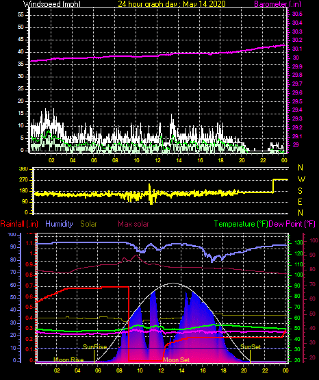The width and height of the screenshot is (319, 380).
Task: Click the Moon Set marker label
Action: click(176, 360)
